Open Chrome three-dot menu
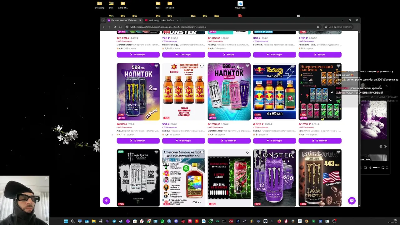400x225 pixels. tap(357, 27)
